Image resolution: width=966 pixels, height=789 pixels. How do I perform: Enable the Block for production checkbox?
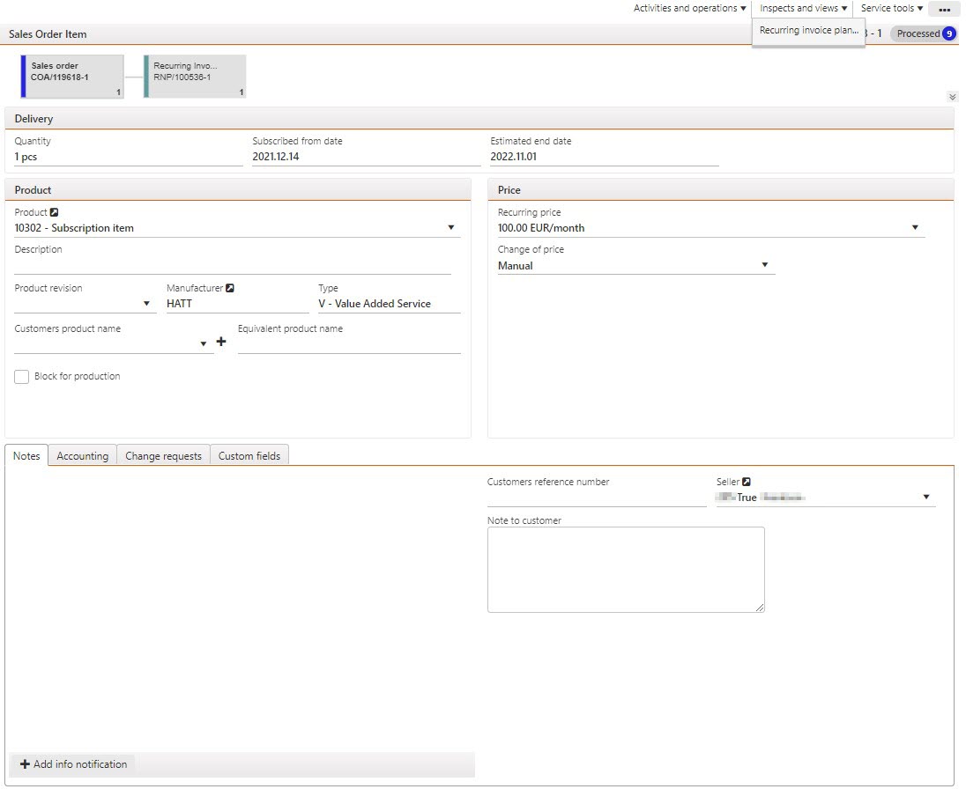22,377
